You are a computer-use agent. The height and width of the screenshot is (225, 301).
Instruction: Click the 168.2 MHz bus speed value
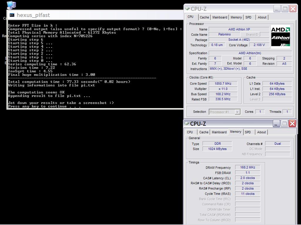(x=223, y=94)
